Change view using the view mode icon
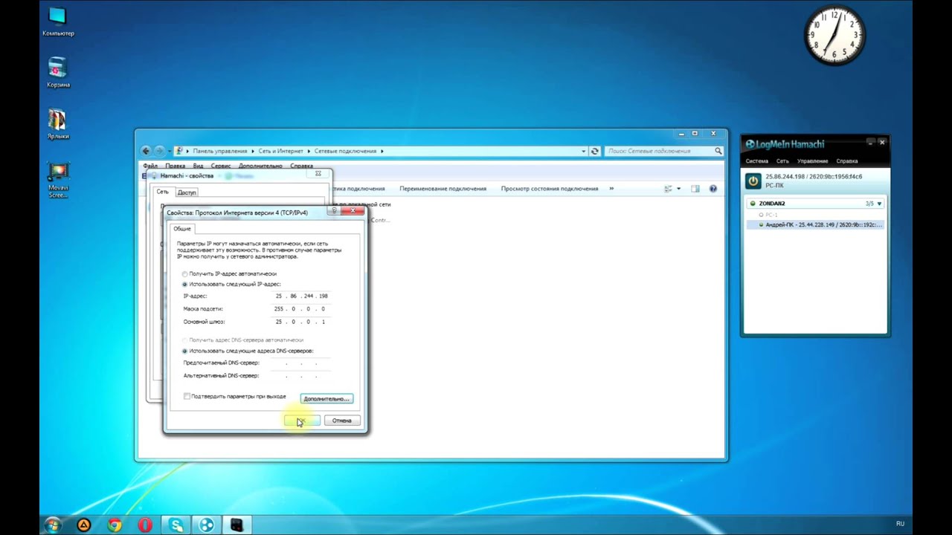 click(x=668, y=189)
